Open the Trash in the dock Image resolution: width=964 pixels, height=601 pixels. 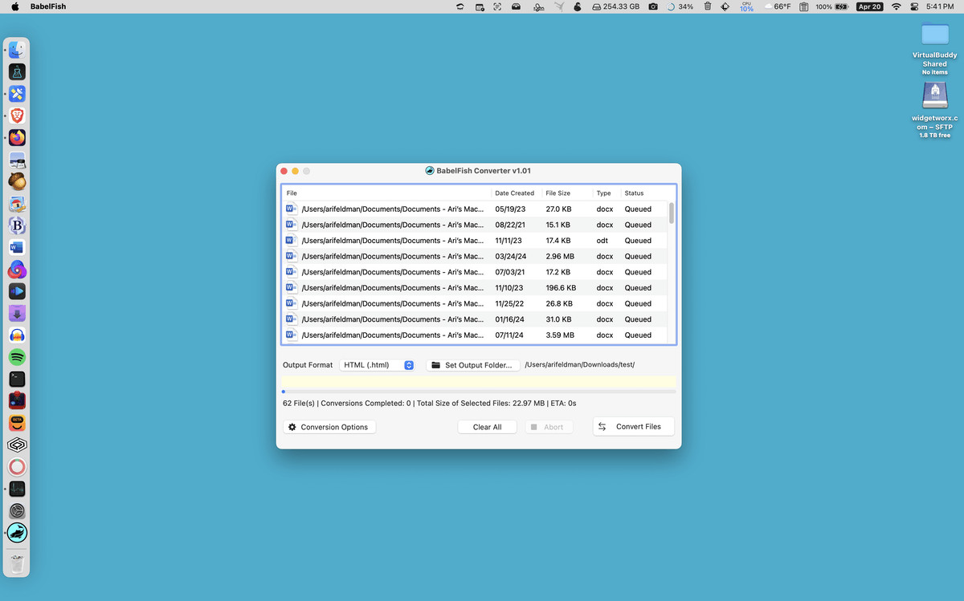[x=17, y=562]
